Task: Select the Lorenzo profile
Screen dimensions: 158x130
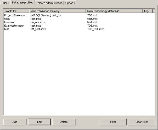Action: pyautogui.click(x=9, y=22)
